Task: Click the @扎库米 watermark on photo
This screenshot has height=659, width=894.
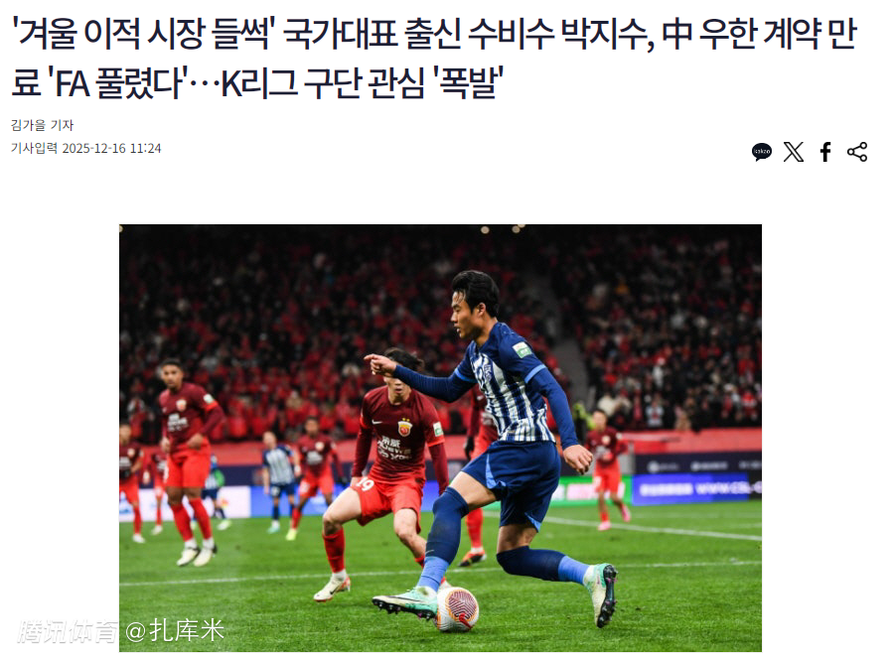Action: point(175,630)
